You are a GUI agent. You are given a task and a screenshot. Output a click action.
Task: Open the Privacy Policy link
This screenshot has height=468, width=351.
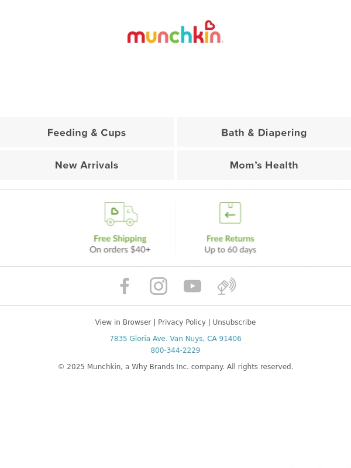[182, 322]
